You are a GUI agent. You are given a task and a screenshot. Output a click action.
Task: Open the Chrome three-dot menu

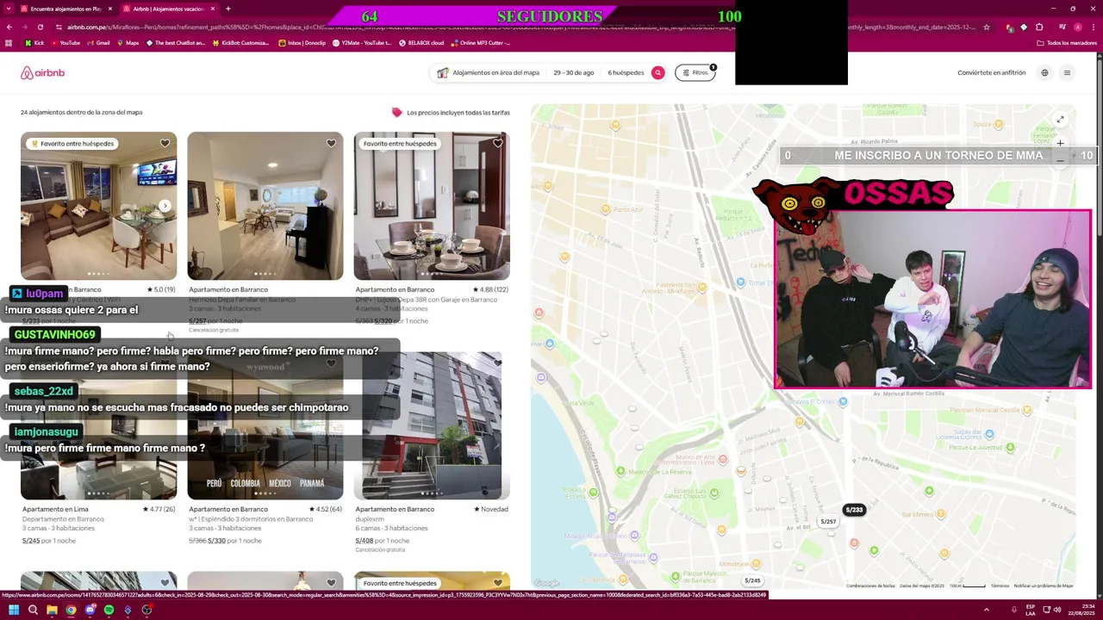pos(1094,27)
